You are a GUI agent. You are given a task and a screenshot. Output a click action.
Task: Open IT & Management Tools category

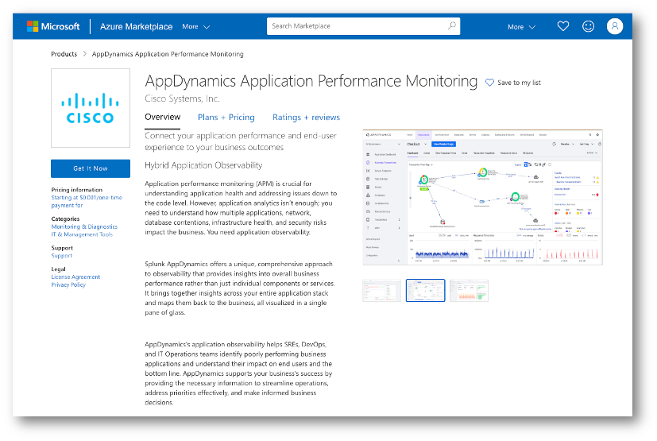(x=82, y=234)
